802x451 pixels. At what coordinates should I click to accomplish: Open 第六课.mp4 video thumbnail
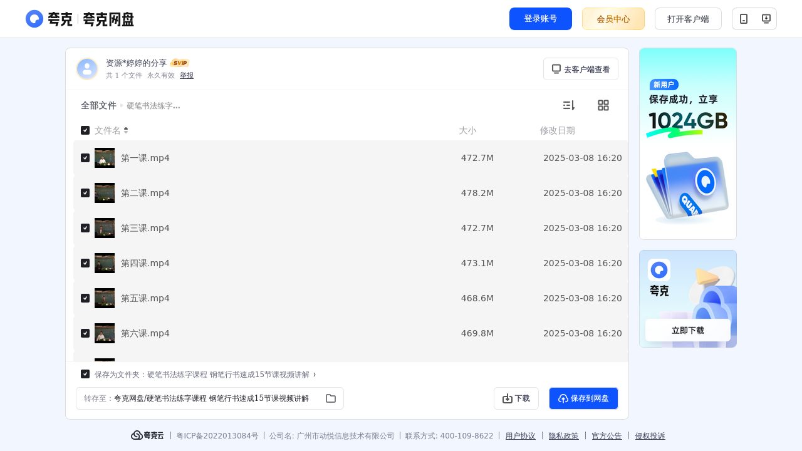105,333
